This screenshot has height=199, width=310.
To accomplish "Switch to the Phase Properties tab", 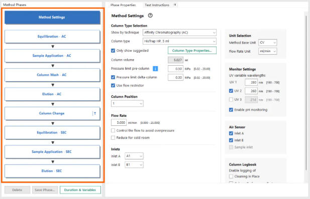I will coord(123,5).
